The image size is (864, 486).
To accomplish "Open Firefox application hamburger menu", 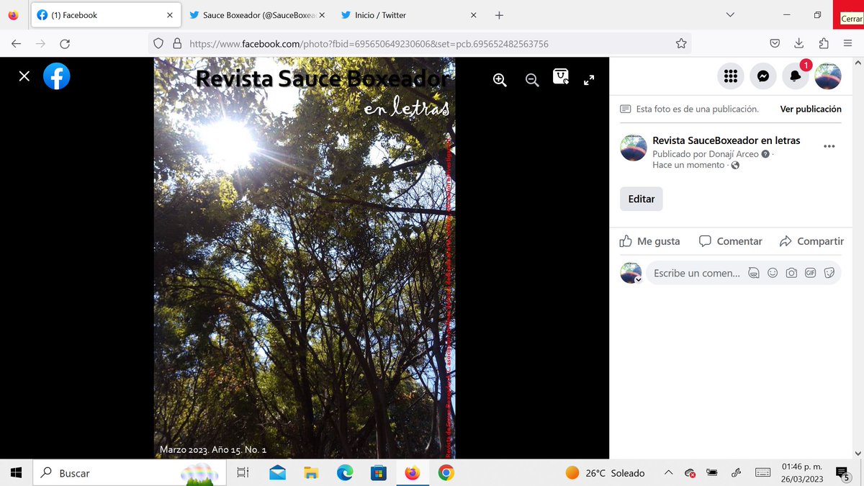I will tap(847, 44).
